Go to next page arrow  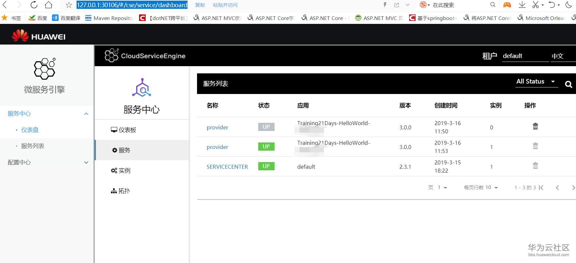tap(573, 188)
